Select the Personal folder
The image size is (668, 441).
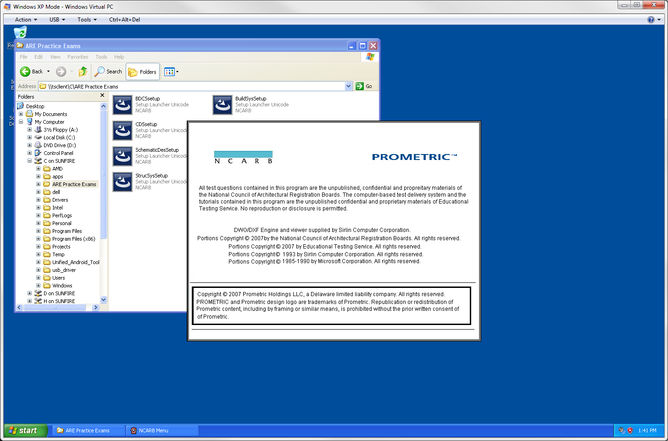tap(61, 223)
